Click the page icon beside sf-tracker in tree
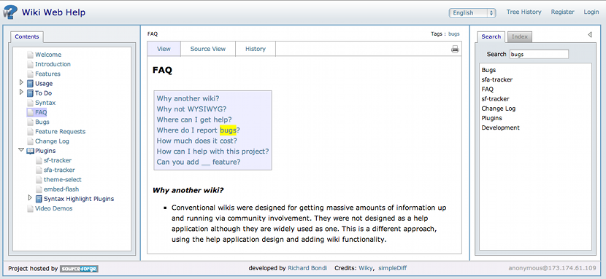Image resolution: width=606 pixels, height=279 pixels. click(39, 160)
